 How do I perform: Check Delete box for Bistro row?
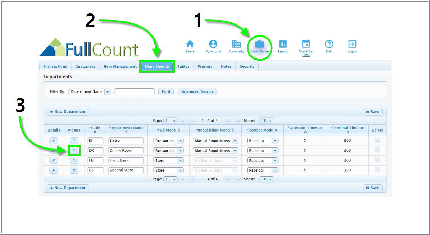coord(377,140)
